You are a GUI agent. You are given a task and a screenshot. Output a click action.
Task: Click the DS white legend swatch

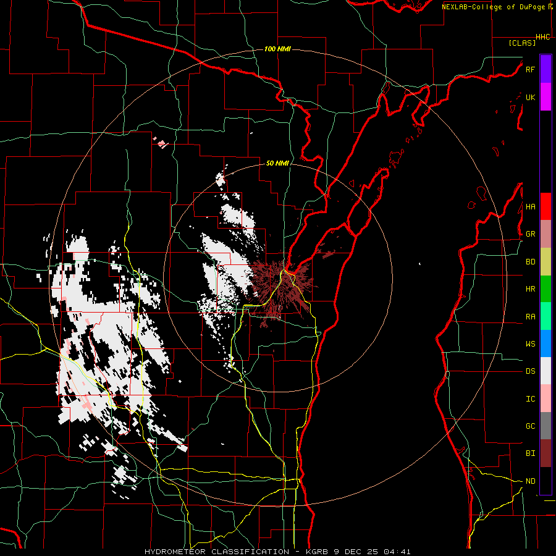click(545, 371)
